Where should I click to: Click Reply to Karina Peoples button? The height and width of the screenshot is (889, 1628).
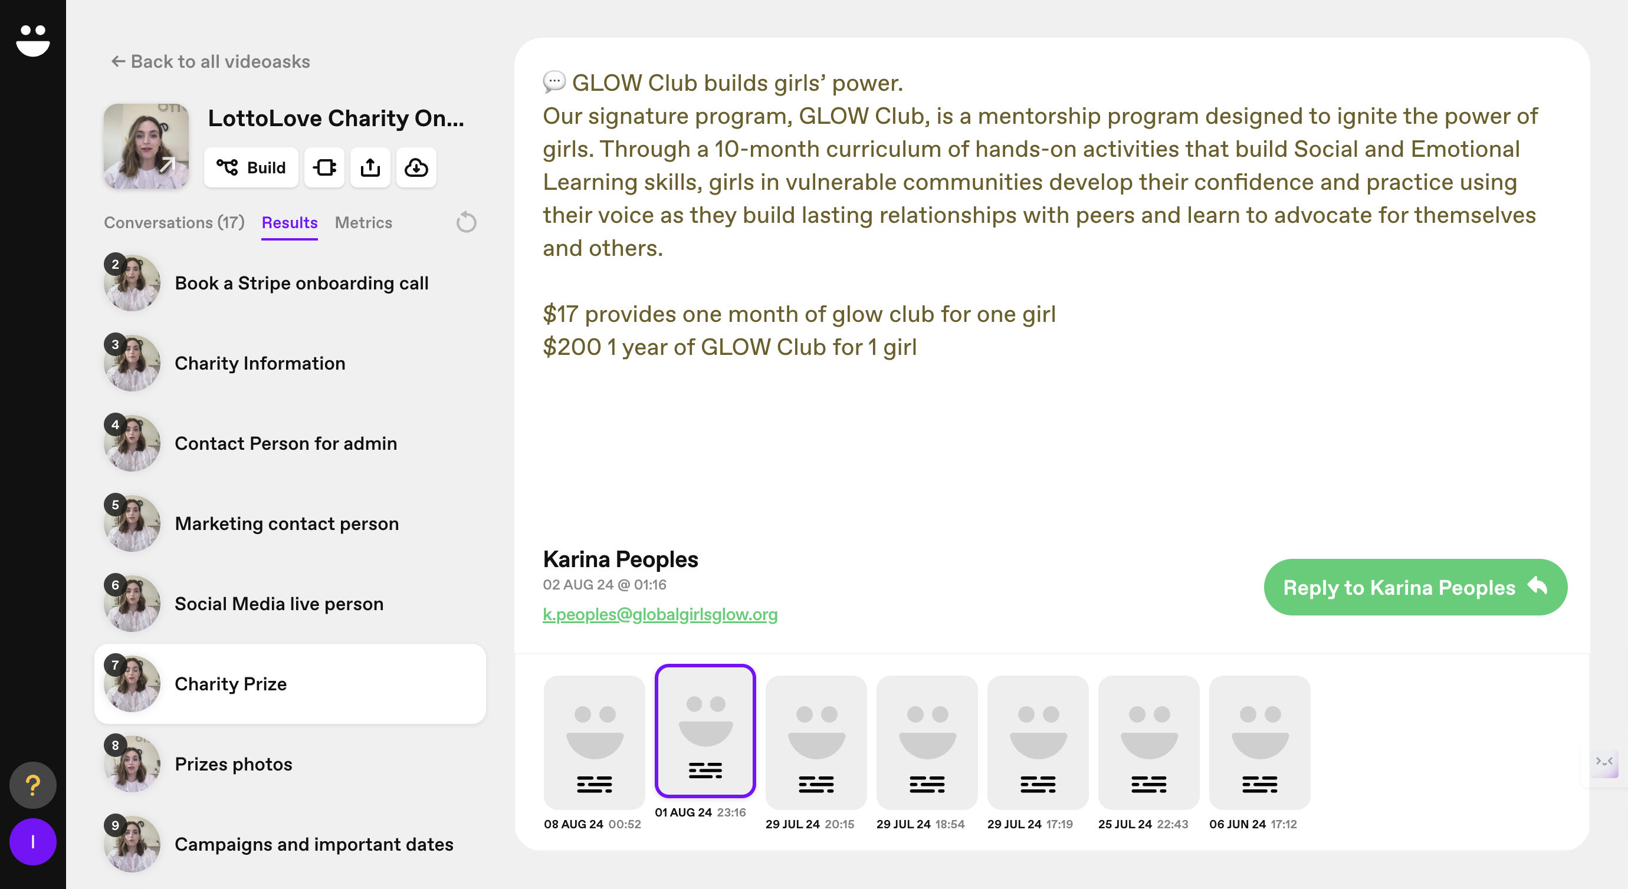[1415, 587]
